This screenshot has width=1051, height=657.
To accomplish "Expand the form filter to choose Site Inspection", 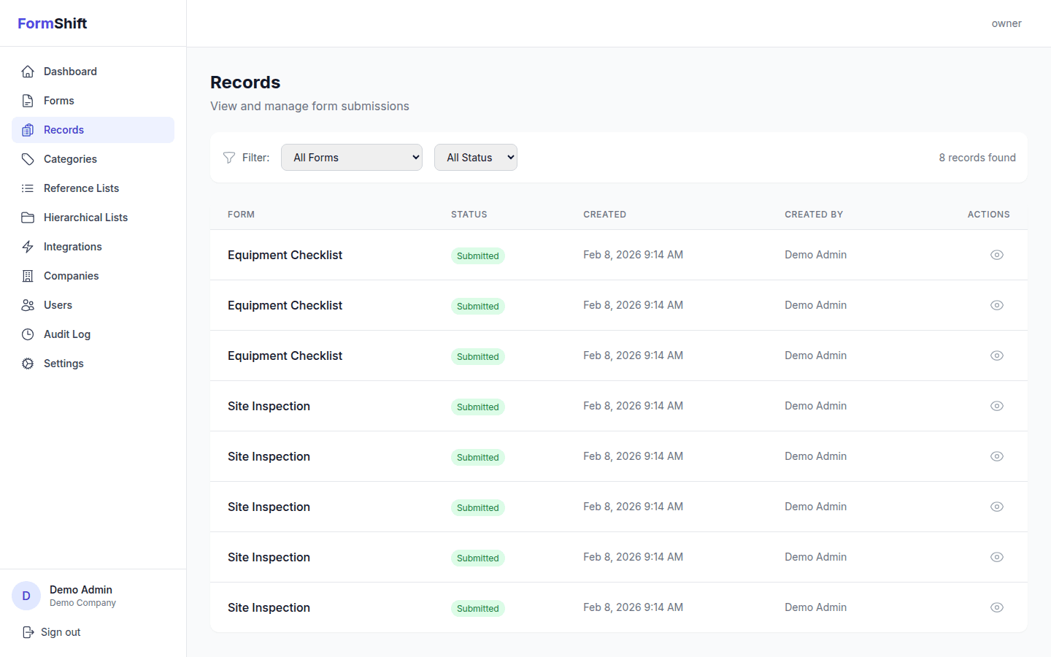I will [x=352, y=157].
